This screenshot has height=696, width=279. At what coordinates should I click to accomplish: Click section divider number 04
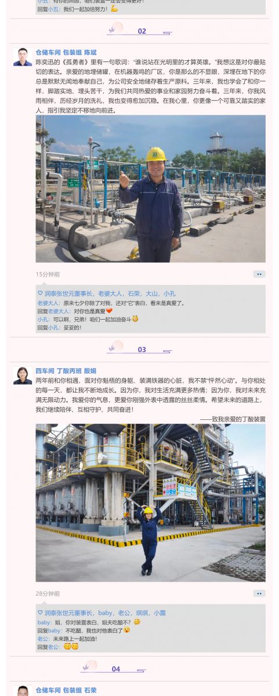click(116, 669)
